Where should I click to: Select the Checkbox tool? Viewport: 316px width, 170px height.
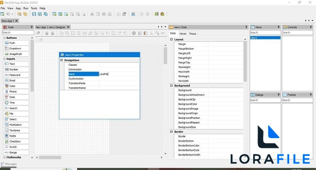click(16, 142)
